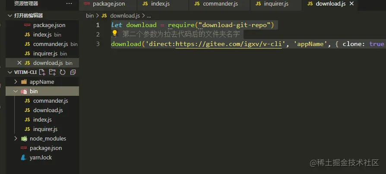Click line number 3 in the gutter
This screenshot has width=386, height=174.
[98, 44]
